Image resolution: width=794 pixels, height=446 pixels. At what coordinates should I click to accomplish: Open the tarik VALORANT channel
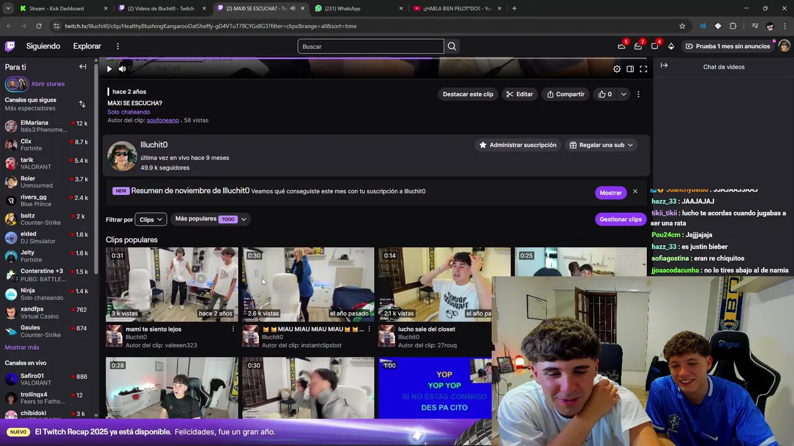point(47,164)
